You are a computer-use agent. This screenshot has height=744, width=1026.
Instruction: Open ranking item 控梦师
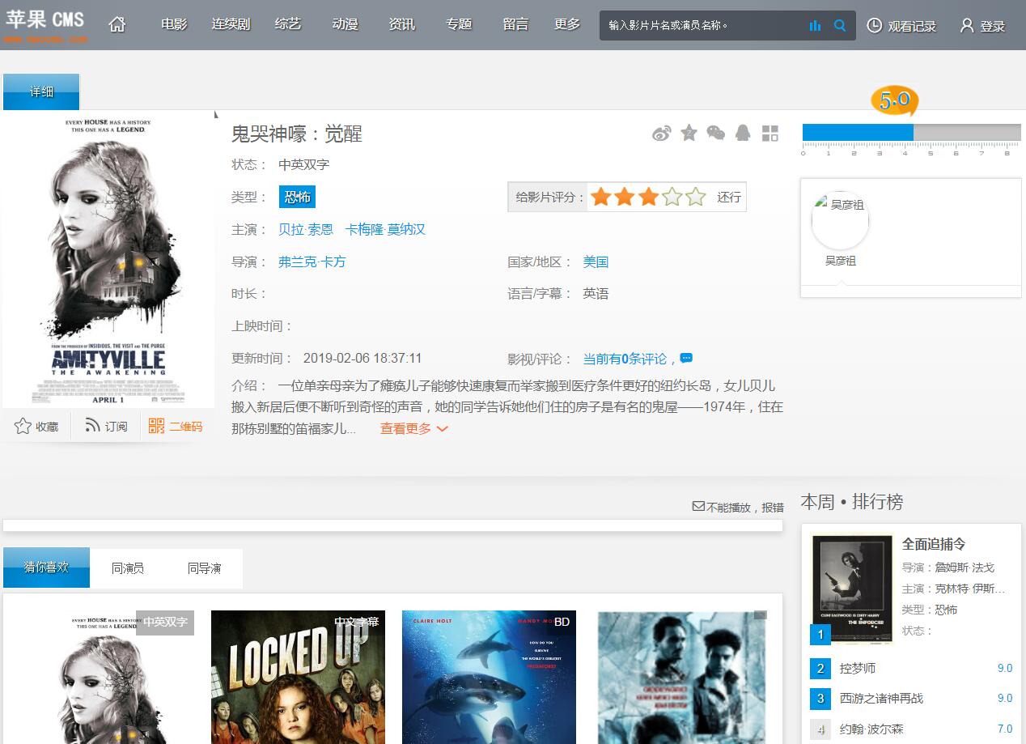(858, 668)
